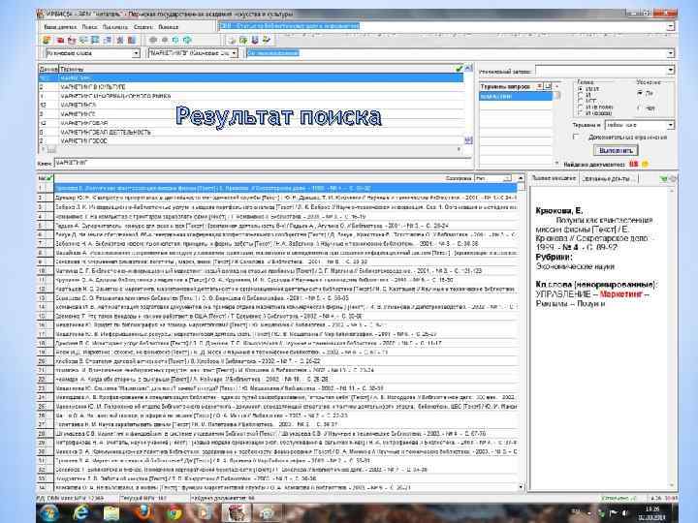
Task: Click the green icon above the description panel
Action: tap(664, 178)
